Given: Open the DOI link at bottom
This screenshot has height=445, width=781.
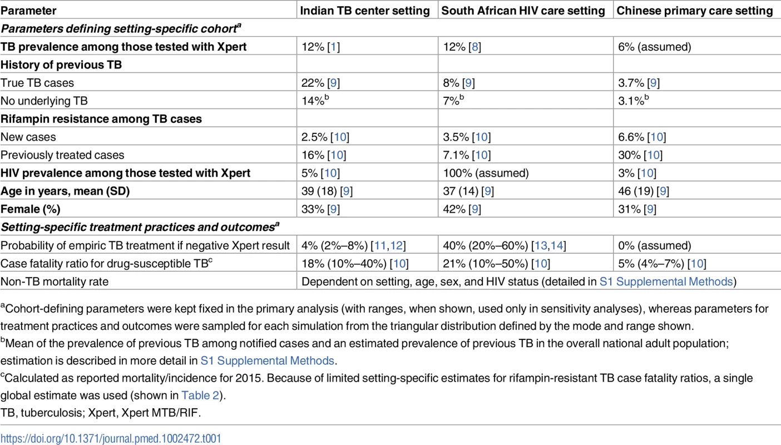Looking at the screenshot, I should click(111, 438).
